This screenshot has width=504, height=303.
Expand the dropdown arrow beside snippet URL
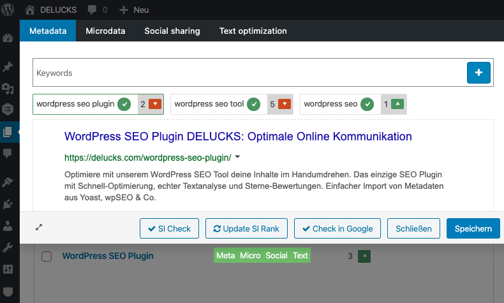pos(237,156)
